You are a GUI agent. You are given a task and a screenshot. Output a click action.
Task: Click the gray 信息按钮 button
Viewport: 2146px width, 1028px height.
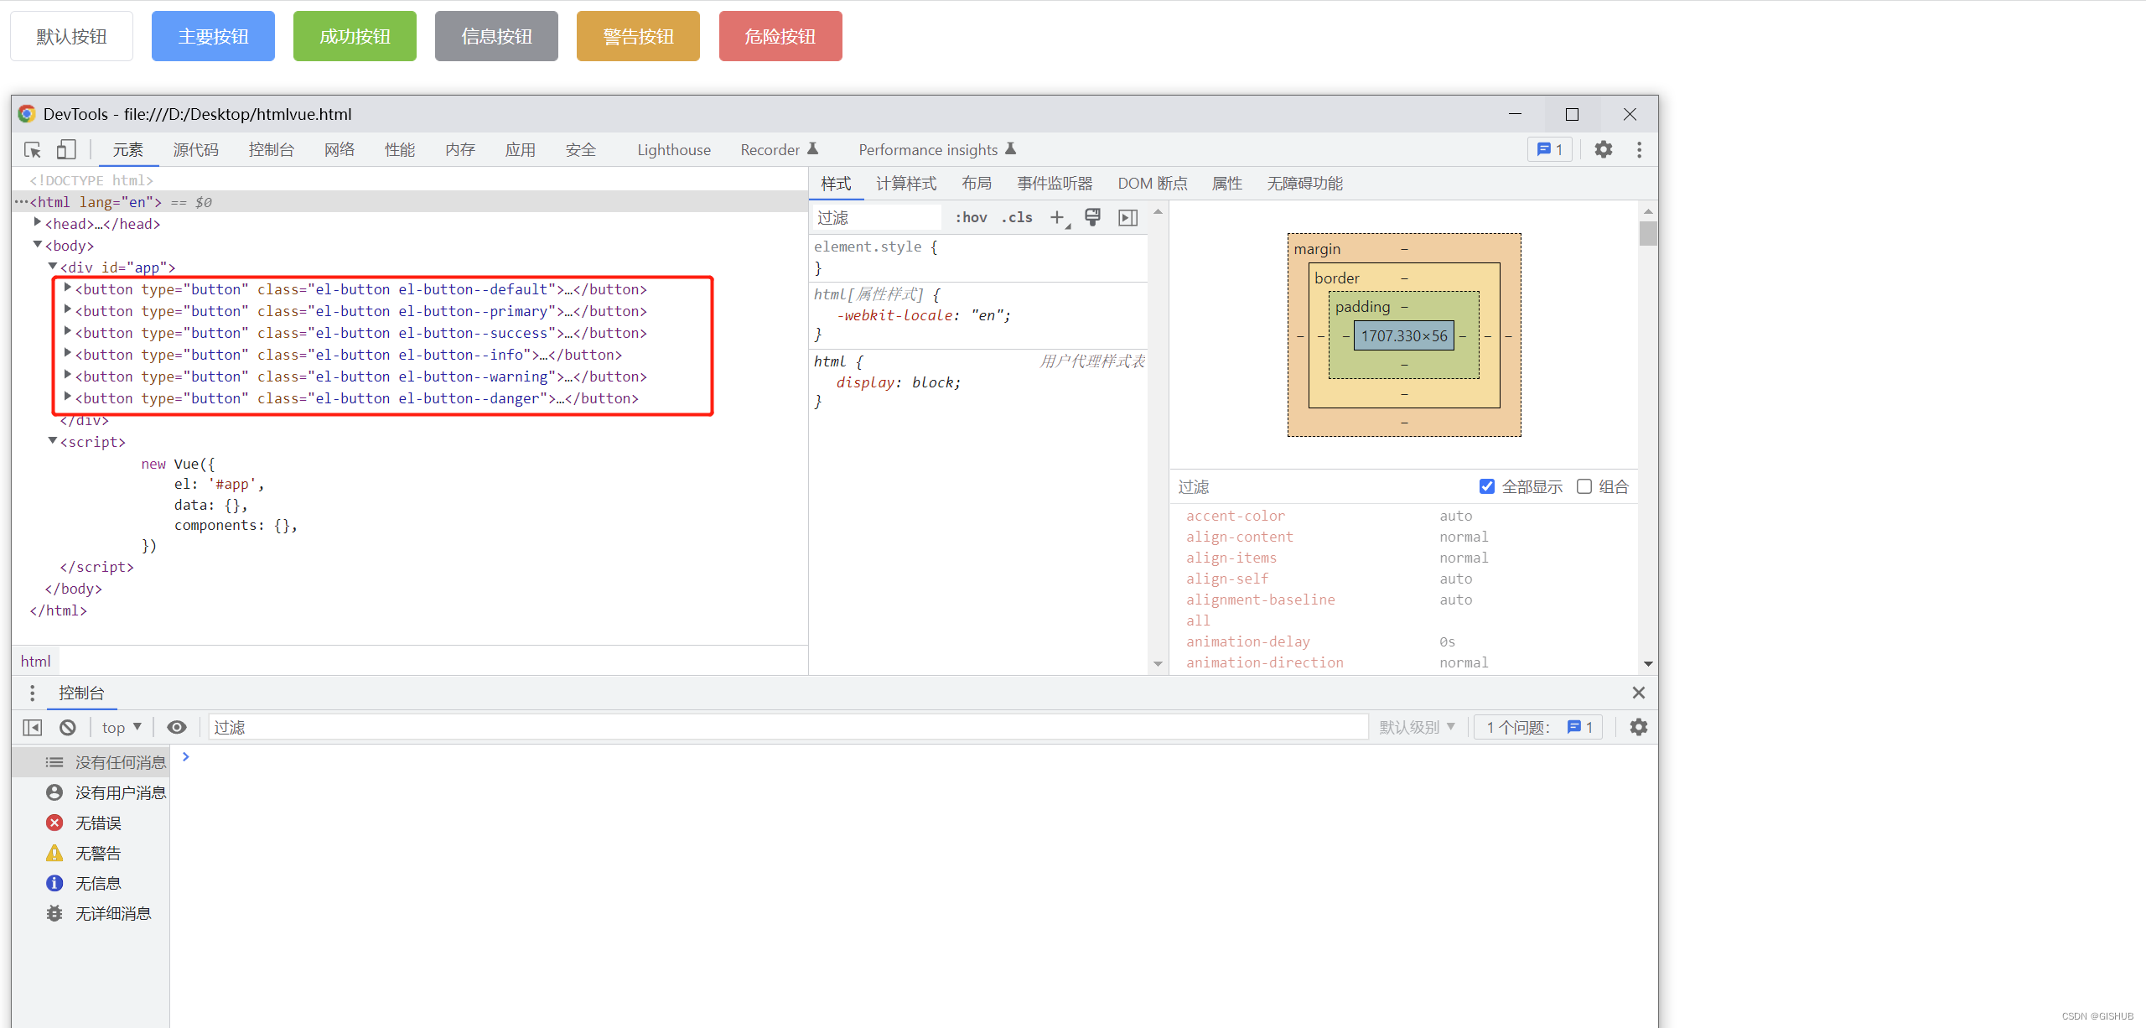(496, 36)
